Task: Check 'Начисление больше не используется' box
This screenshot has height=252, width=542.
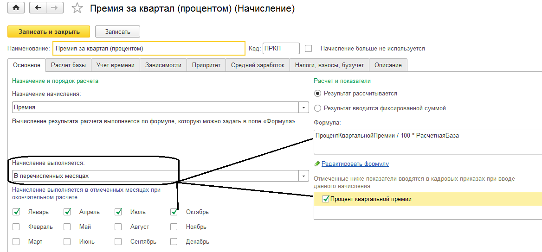Action: (309, 48)
